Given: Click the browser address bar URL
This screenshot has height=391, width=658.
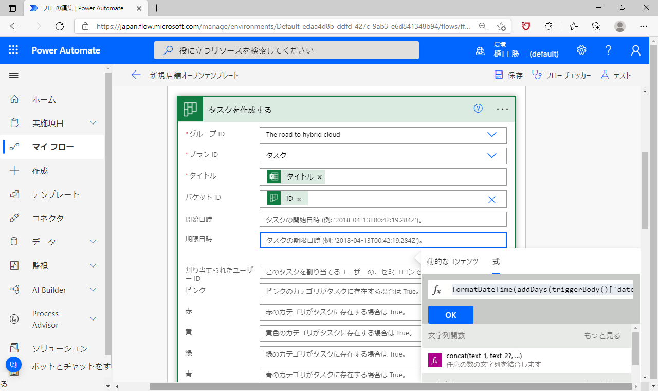Looking at the screenshot, I should coord(283,26).
